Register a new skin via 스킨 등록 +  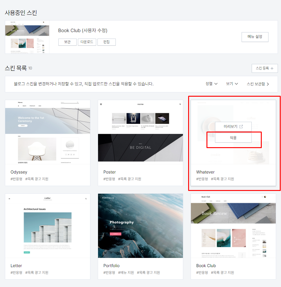coord(265,68)
